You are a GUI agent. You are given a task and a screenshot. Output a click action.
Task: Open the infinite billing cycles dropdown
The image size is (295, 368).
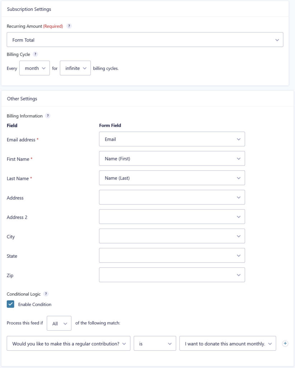pos(75,68)
